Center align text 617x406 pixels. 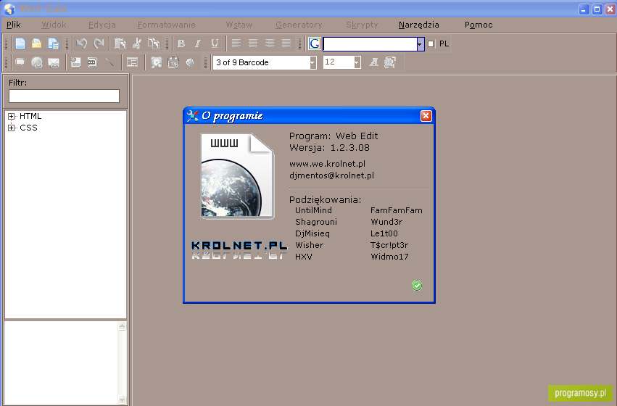click(253, 43)
